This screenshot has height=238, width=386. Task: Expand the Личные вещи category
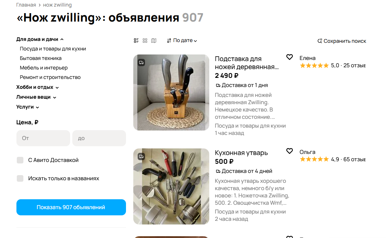[x=36, y=97]
